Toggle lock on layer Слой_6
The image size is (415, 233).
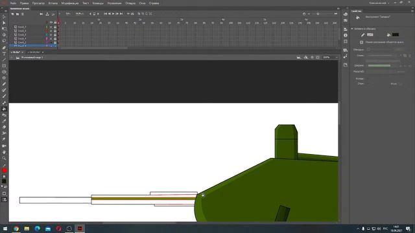pyautogui.click(x=55, y=31)
